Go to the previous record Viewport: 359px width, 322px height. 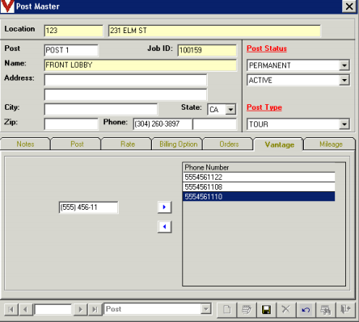click(x=26, y=309)
